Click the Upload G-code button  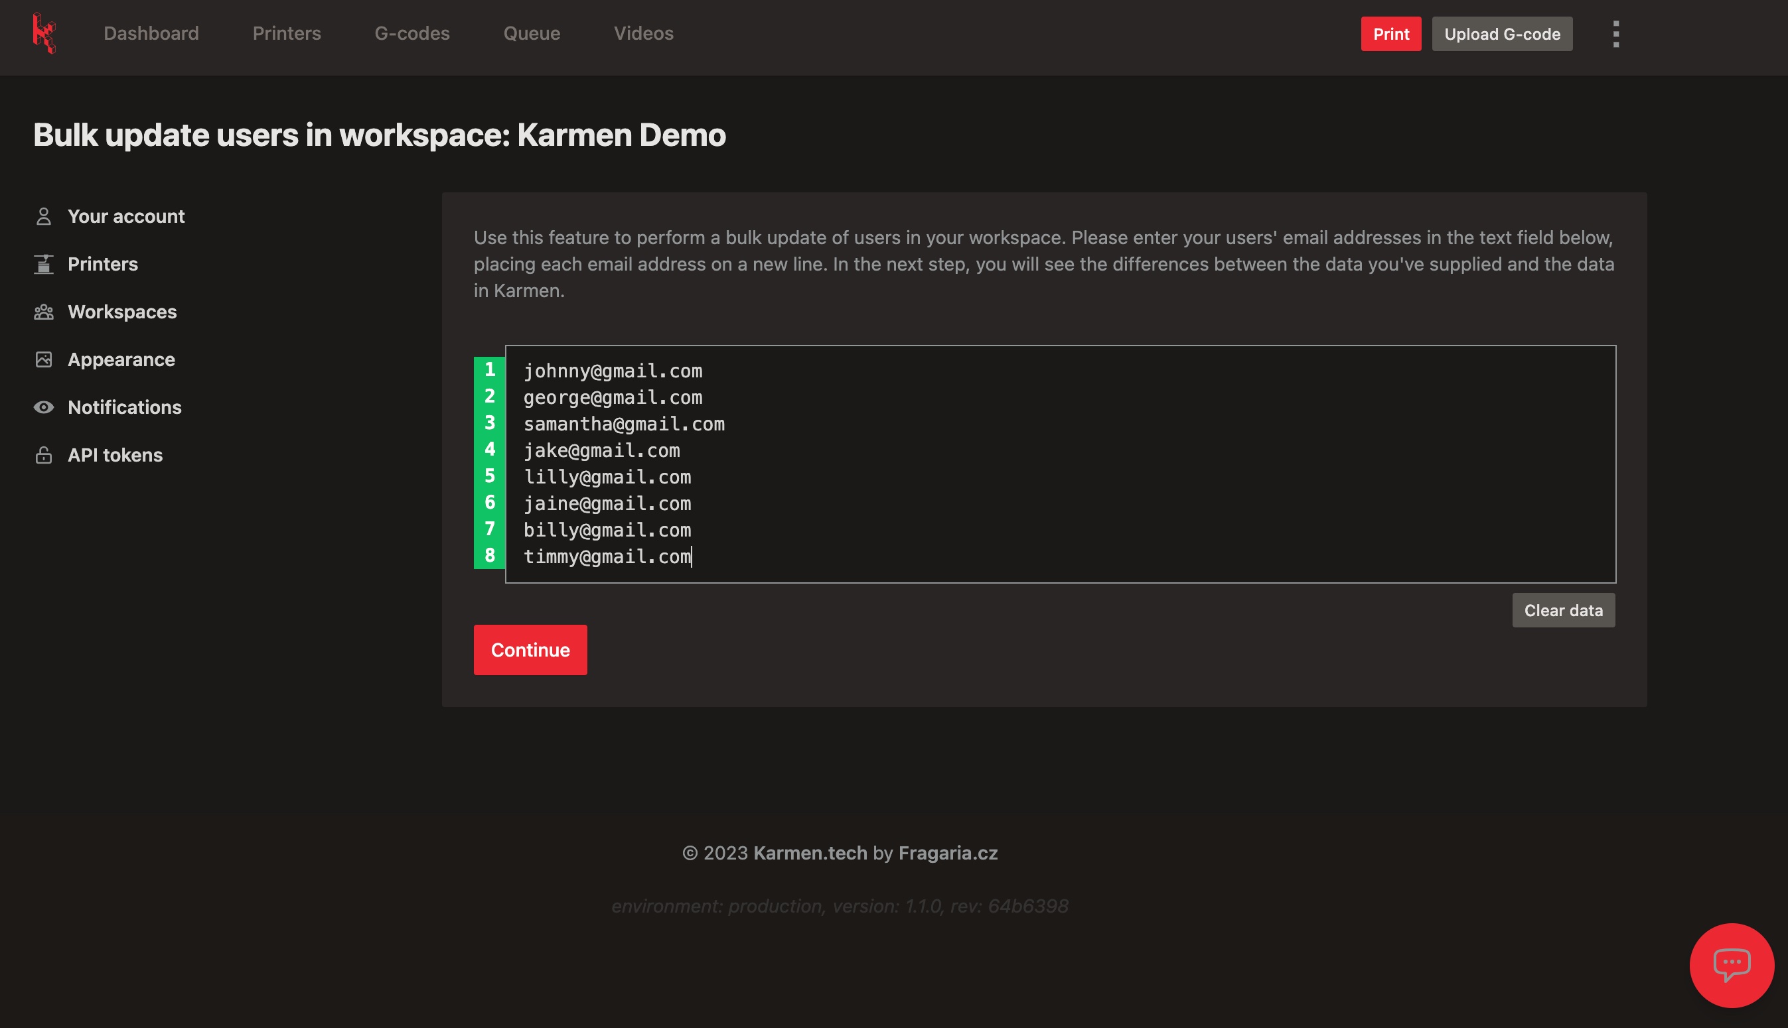tap(1502, 33)
